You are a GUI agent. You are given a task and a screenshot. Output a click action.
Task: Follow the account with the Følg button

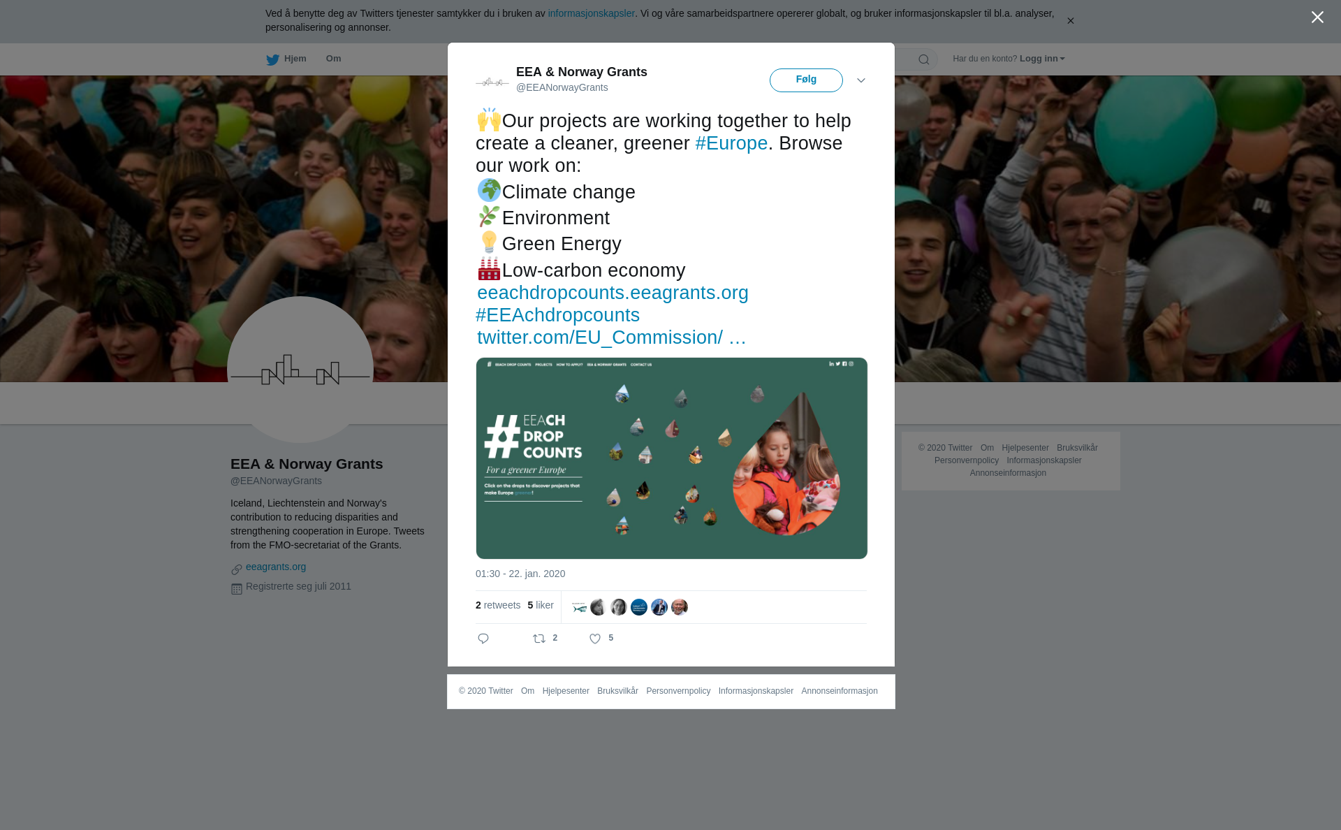(806, 80)
